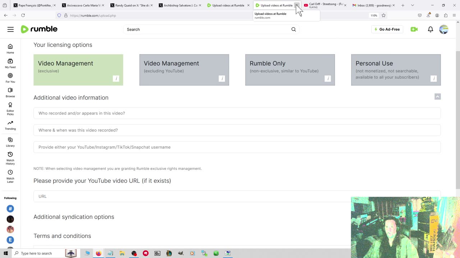This screenshot has height=258, width=460.
Task: Open Trending in the sidebar
Action: point(10,125)
